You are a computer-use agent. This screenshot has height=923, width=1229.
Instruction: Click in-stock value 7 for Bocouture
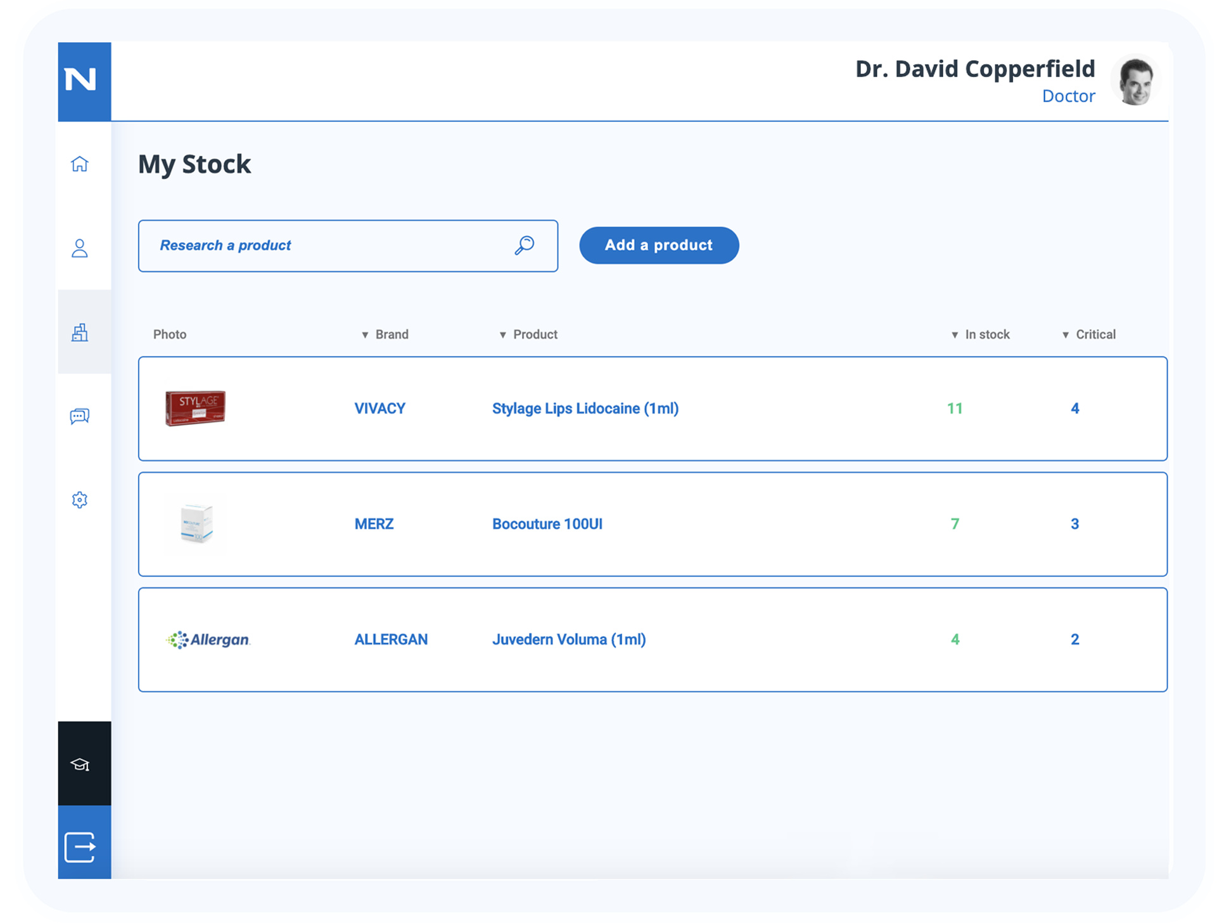[955, 524]
